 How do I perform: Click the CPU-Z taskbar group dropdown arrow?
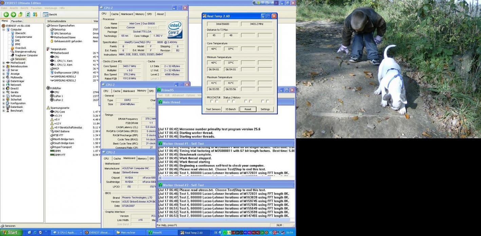[81, 233]
